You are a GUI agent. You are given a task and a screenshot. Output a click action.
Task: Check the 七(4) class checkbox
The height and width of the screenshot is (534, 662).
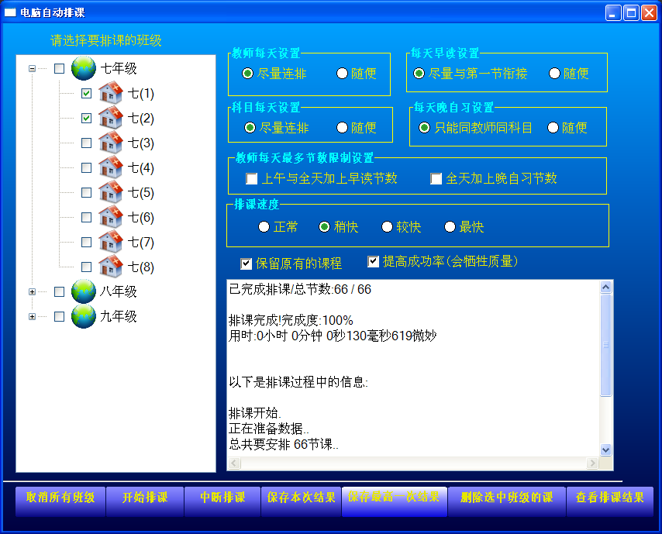click(86, 168)
